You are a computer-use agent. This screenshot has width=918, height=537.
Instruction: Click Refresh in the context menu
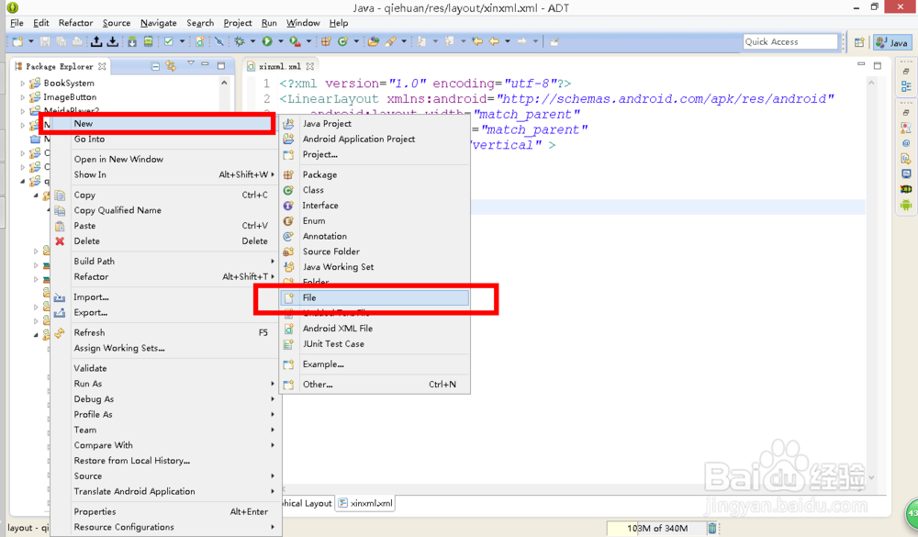click(164, 332)
